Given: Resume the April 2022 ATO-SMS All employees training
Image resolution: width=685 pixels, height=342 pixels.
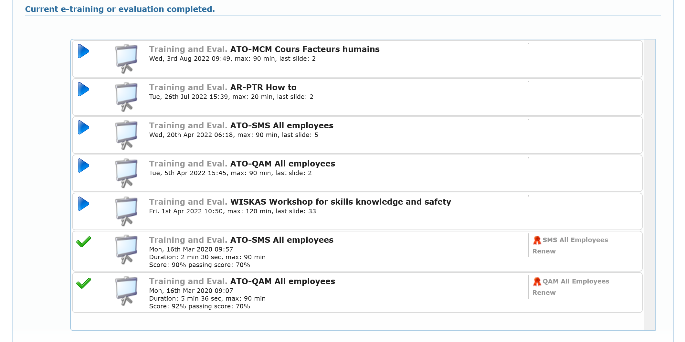Looking at the screenshot, I should coord(83,128).
